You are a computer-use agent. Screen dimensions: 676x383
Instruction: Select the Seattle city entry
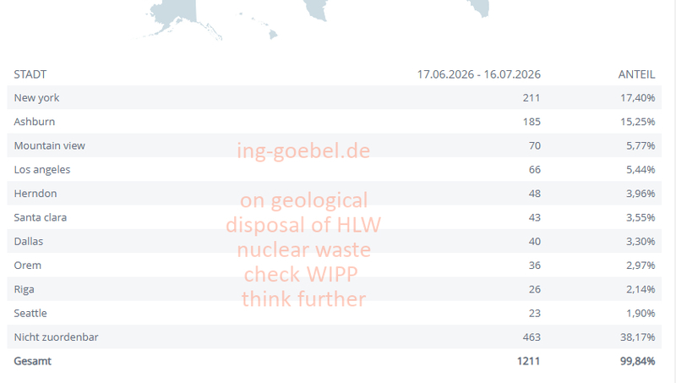pyautogui.click(x=334, y=313)
